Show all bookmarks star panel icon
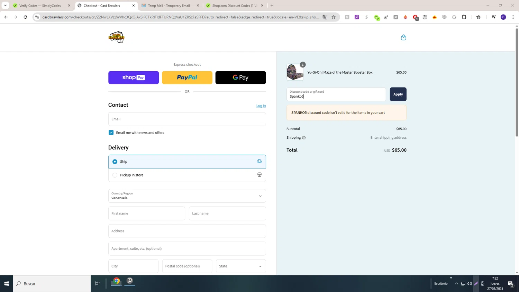 479,17
